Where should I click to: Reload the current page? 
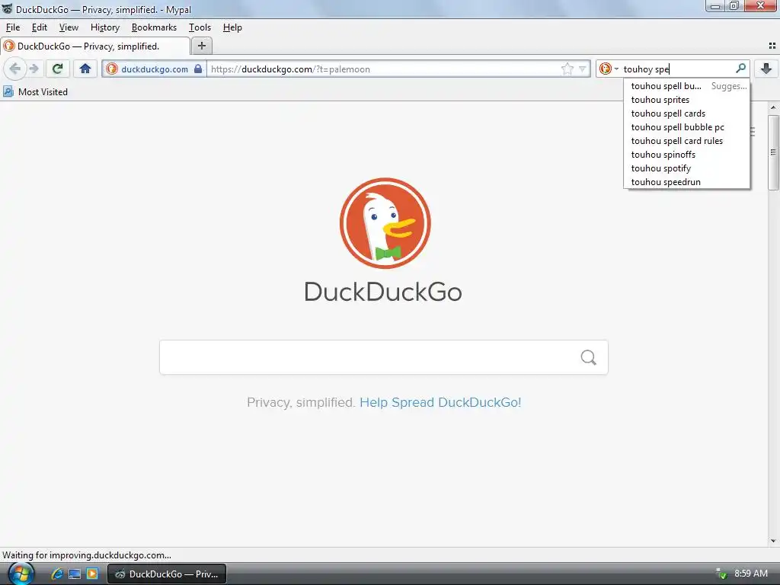(x=57, y=69)
